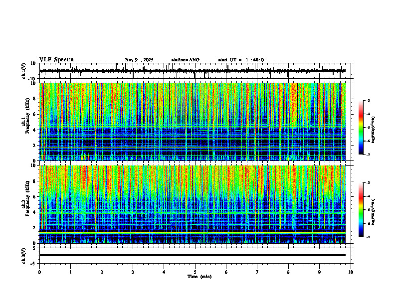The image size is (395, 305).
Task: Click the ch.2 spectrogram panel
Action: tap(193, 204)
